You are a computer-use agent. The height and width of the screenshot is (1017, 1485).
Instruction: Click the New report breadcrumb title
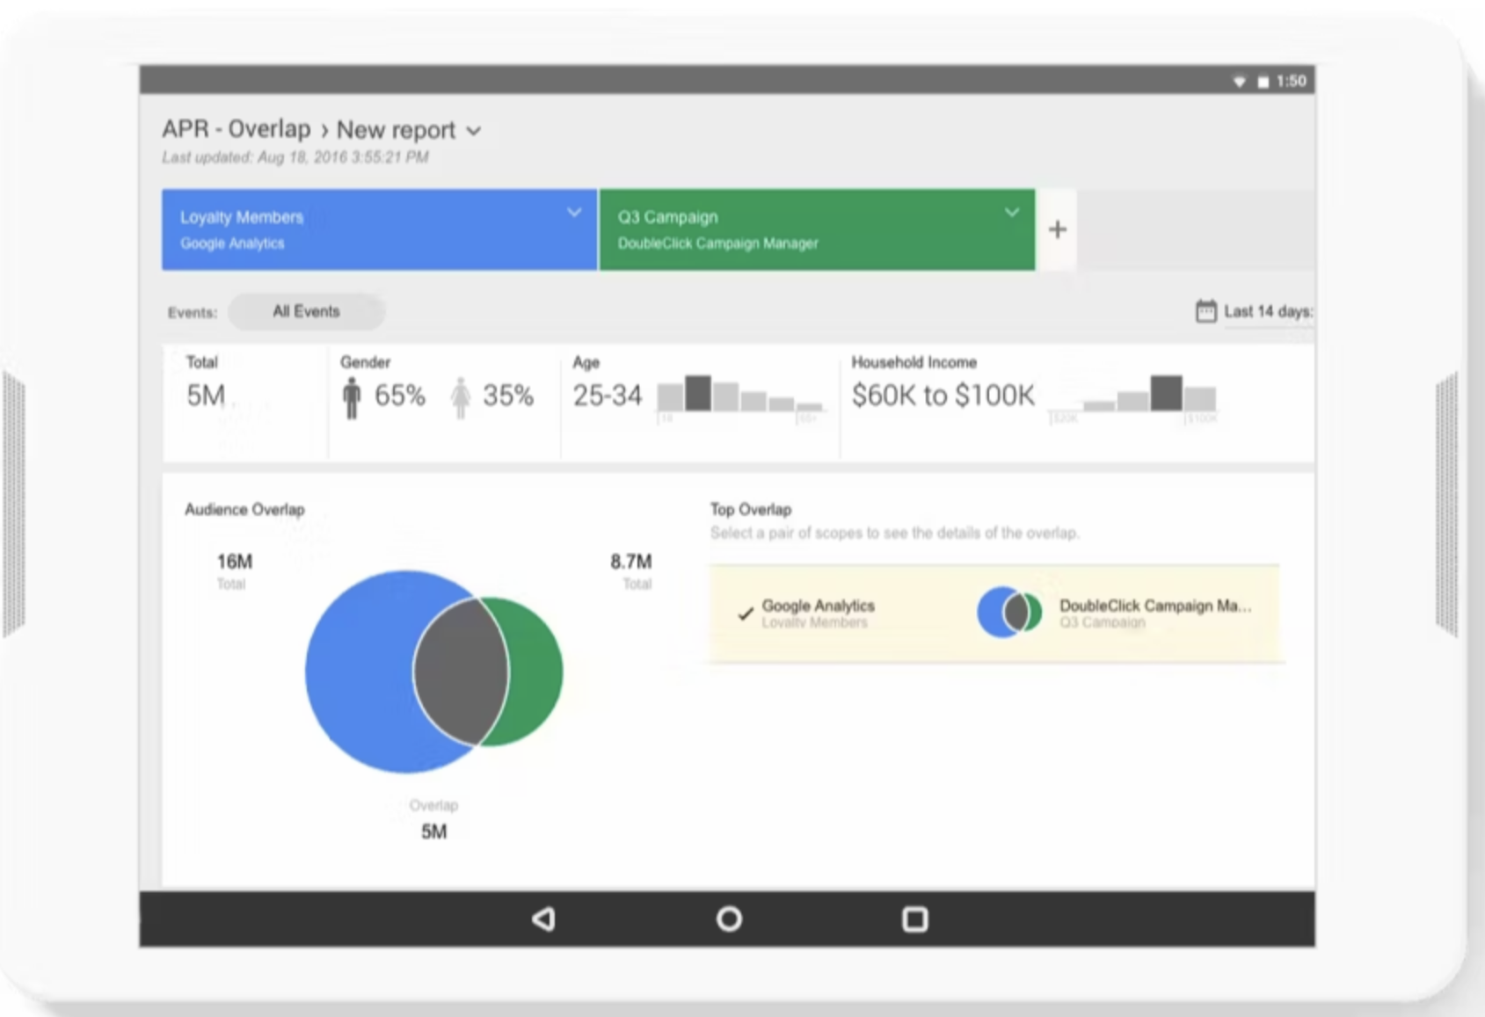pos(396,130)
